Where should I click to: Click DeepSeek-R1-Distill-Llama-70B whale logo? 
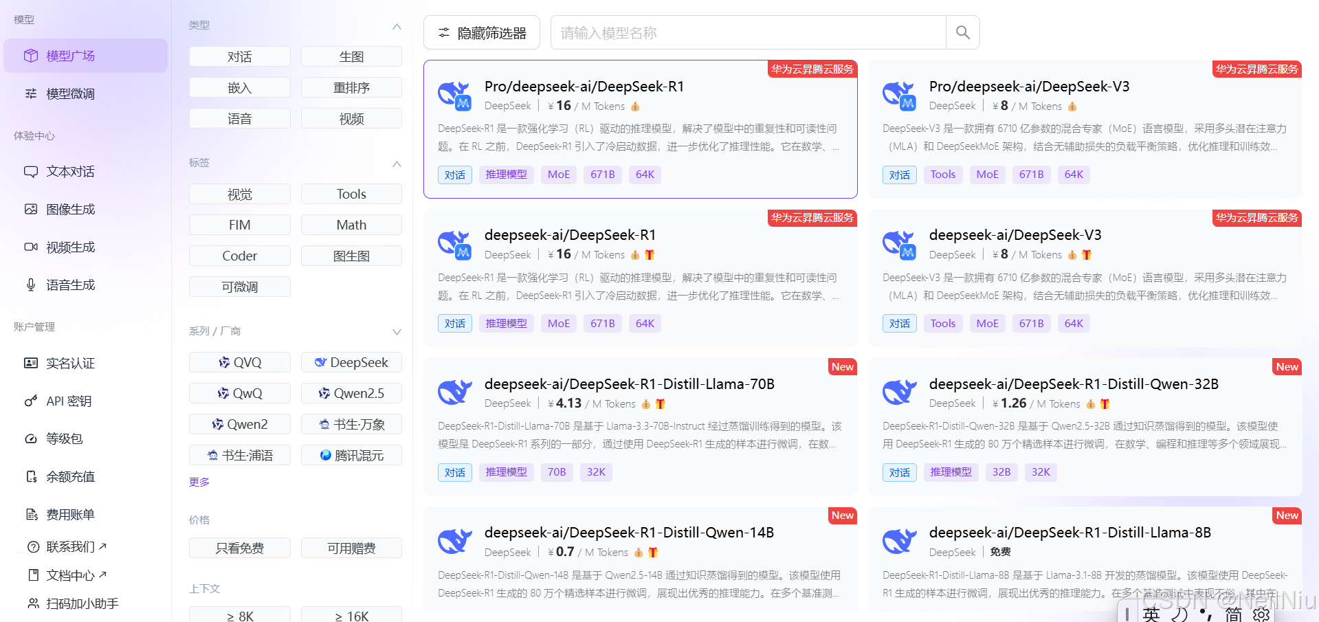(454, 392)
